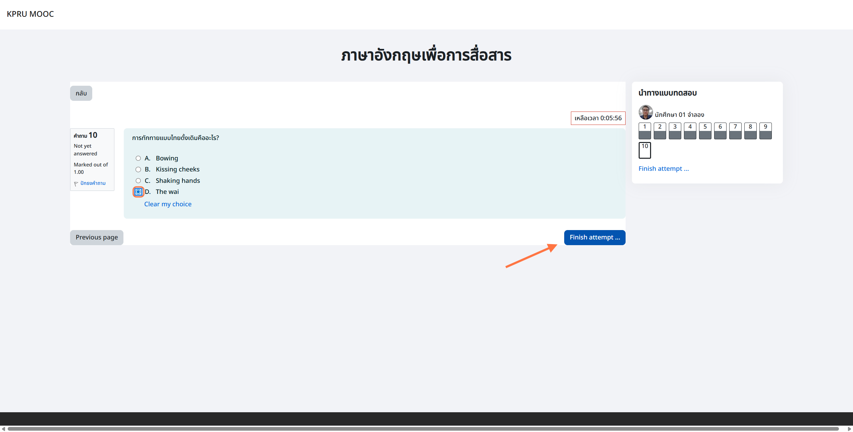Jump to question 2 in navigation
Viewport: 853px width, 432px height.
tap(660, 131)
